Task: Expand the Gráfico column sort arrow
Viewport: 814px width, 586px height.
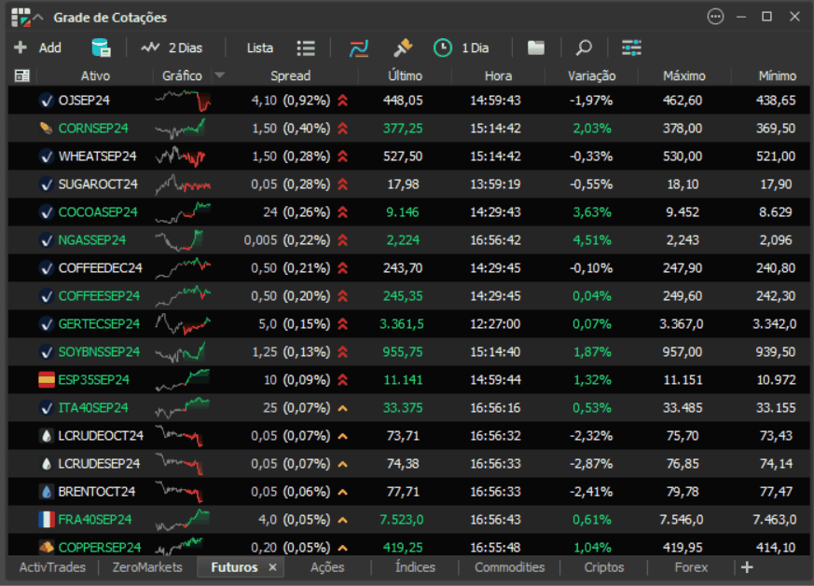Action: [219, 75]
